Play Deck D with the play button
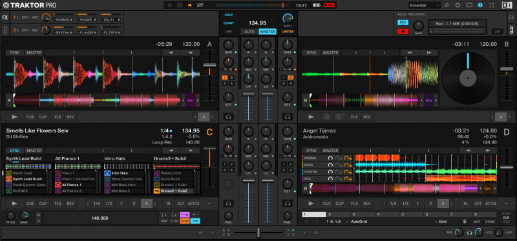The width and height of the screenshot is (517, 241). 311,204
